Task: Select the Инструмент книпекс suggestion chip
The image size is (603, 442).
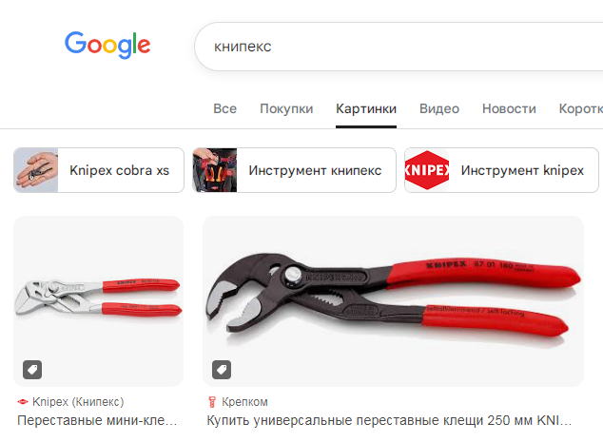Action: [294, 170]
